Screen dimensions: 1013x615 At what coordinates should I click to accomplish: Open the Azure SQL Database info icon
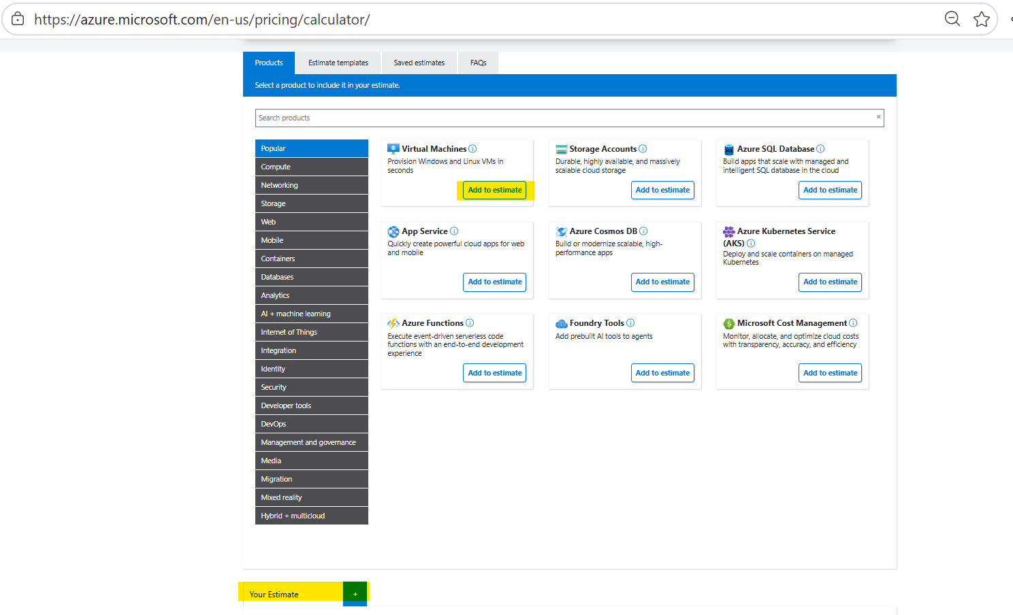[820, 149]
